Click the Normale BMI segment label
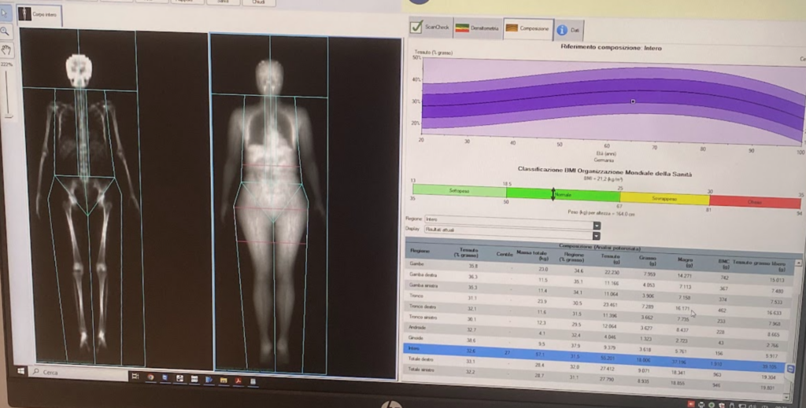Screen dimensions: 806x408 (563, 195)
